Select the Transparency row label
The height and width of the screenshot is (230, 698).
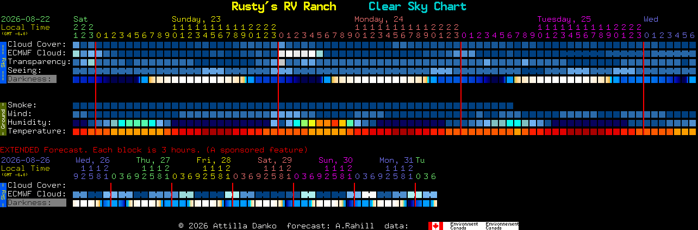pos(39,62)
